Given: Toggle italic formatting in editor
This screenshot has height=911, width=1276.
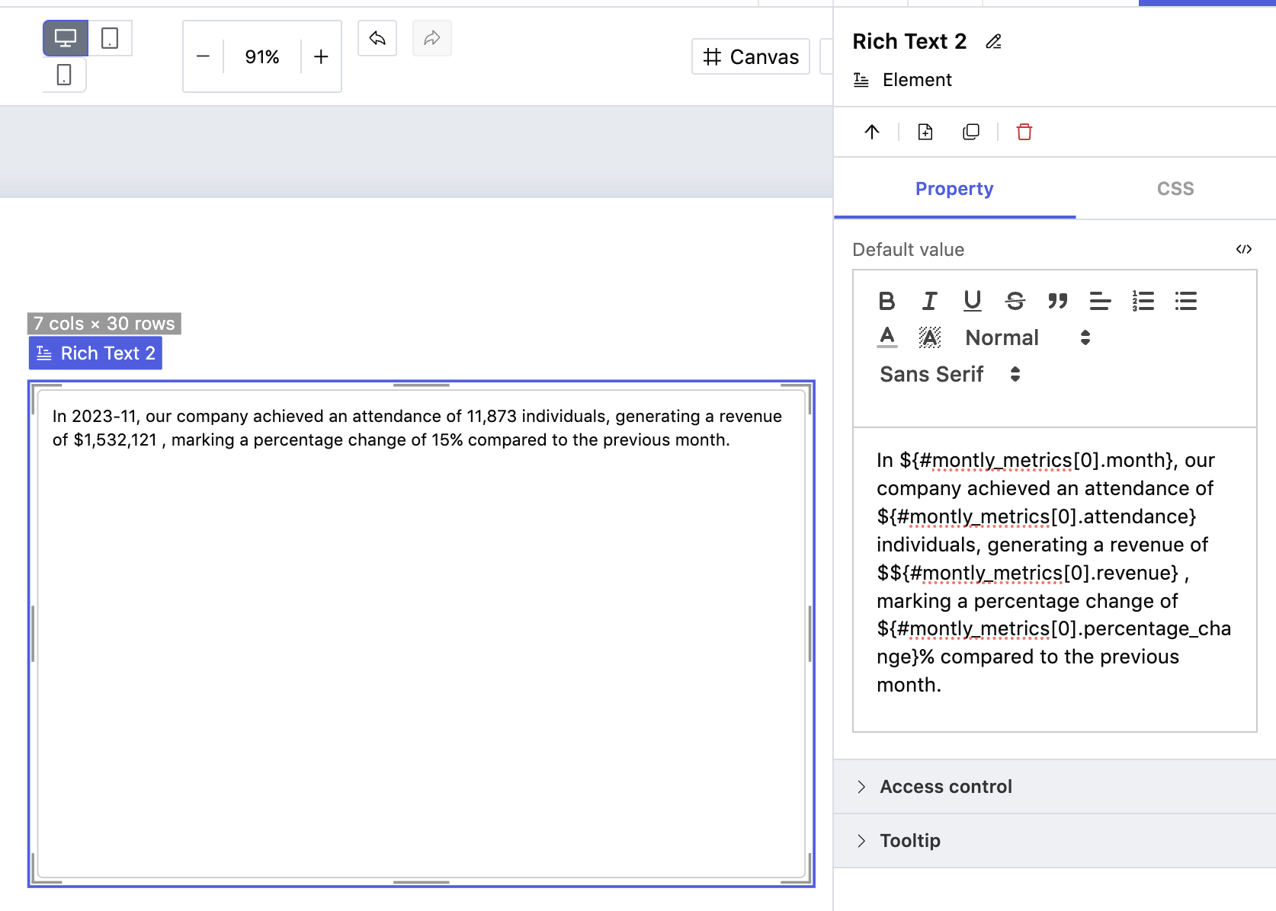Looking at the screenshot, I should point(929,301).
